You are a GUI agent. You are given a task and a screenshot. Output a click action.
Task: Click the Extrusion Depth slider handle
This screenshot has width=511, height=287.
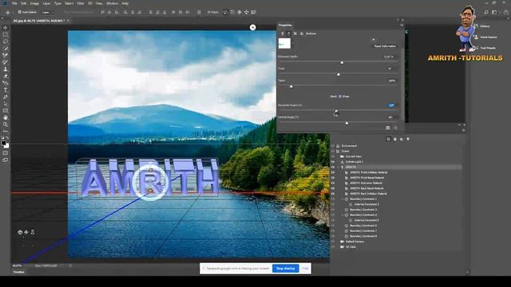[342, 62]
